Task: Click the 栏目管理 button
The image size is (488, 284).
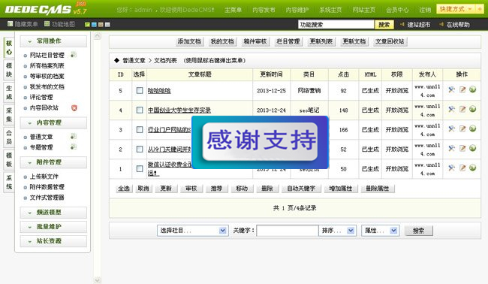Action: tap(288, 41)
